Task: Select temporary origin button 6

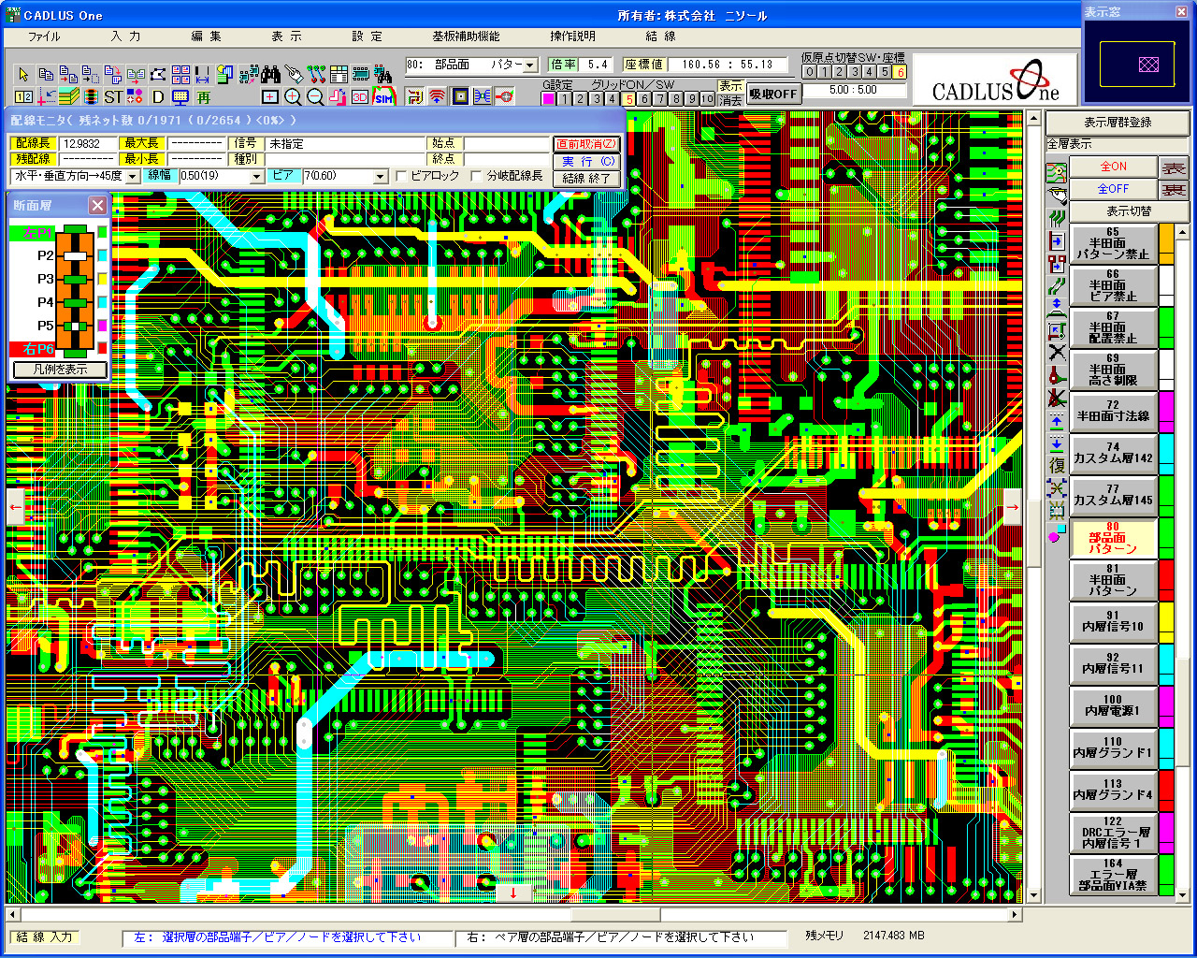Action: (x=900, y=72)
